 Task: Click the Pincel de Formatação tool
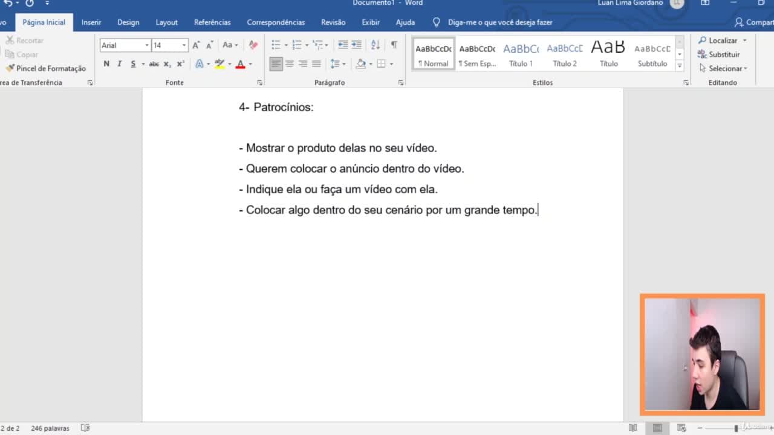46,68
